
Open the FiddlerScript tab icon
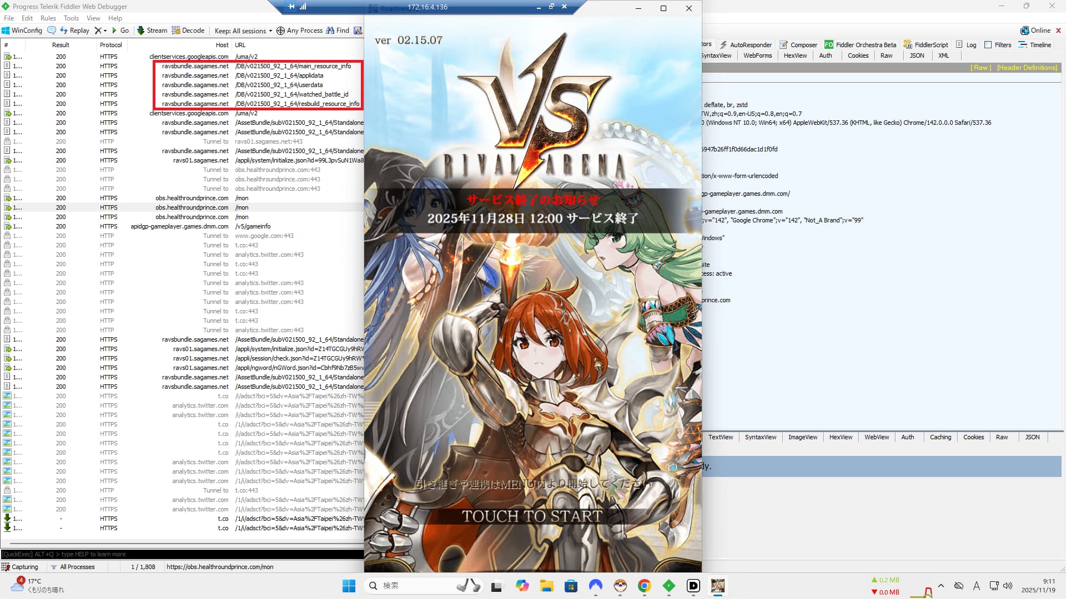pyautogui.click(x=908, y=45)
